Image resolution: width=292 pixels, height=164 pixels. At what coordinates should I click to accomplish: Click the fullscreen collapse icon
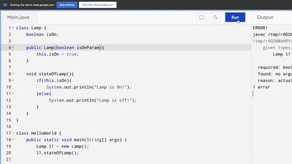[x=201, y=17]
